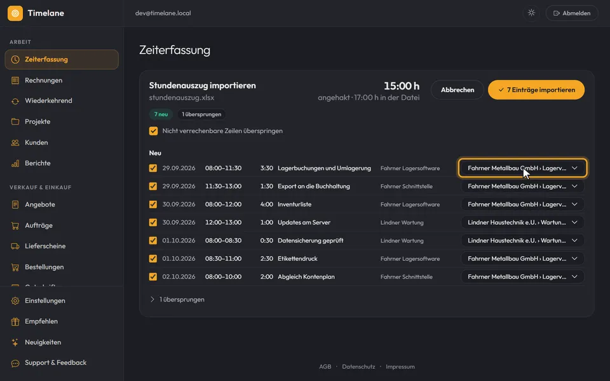
Task: Click the Timelane logo icon
Action: [15, 13]
